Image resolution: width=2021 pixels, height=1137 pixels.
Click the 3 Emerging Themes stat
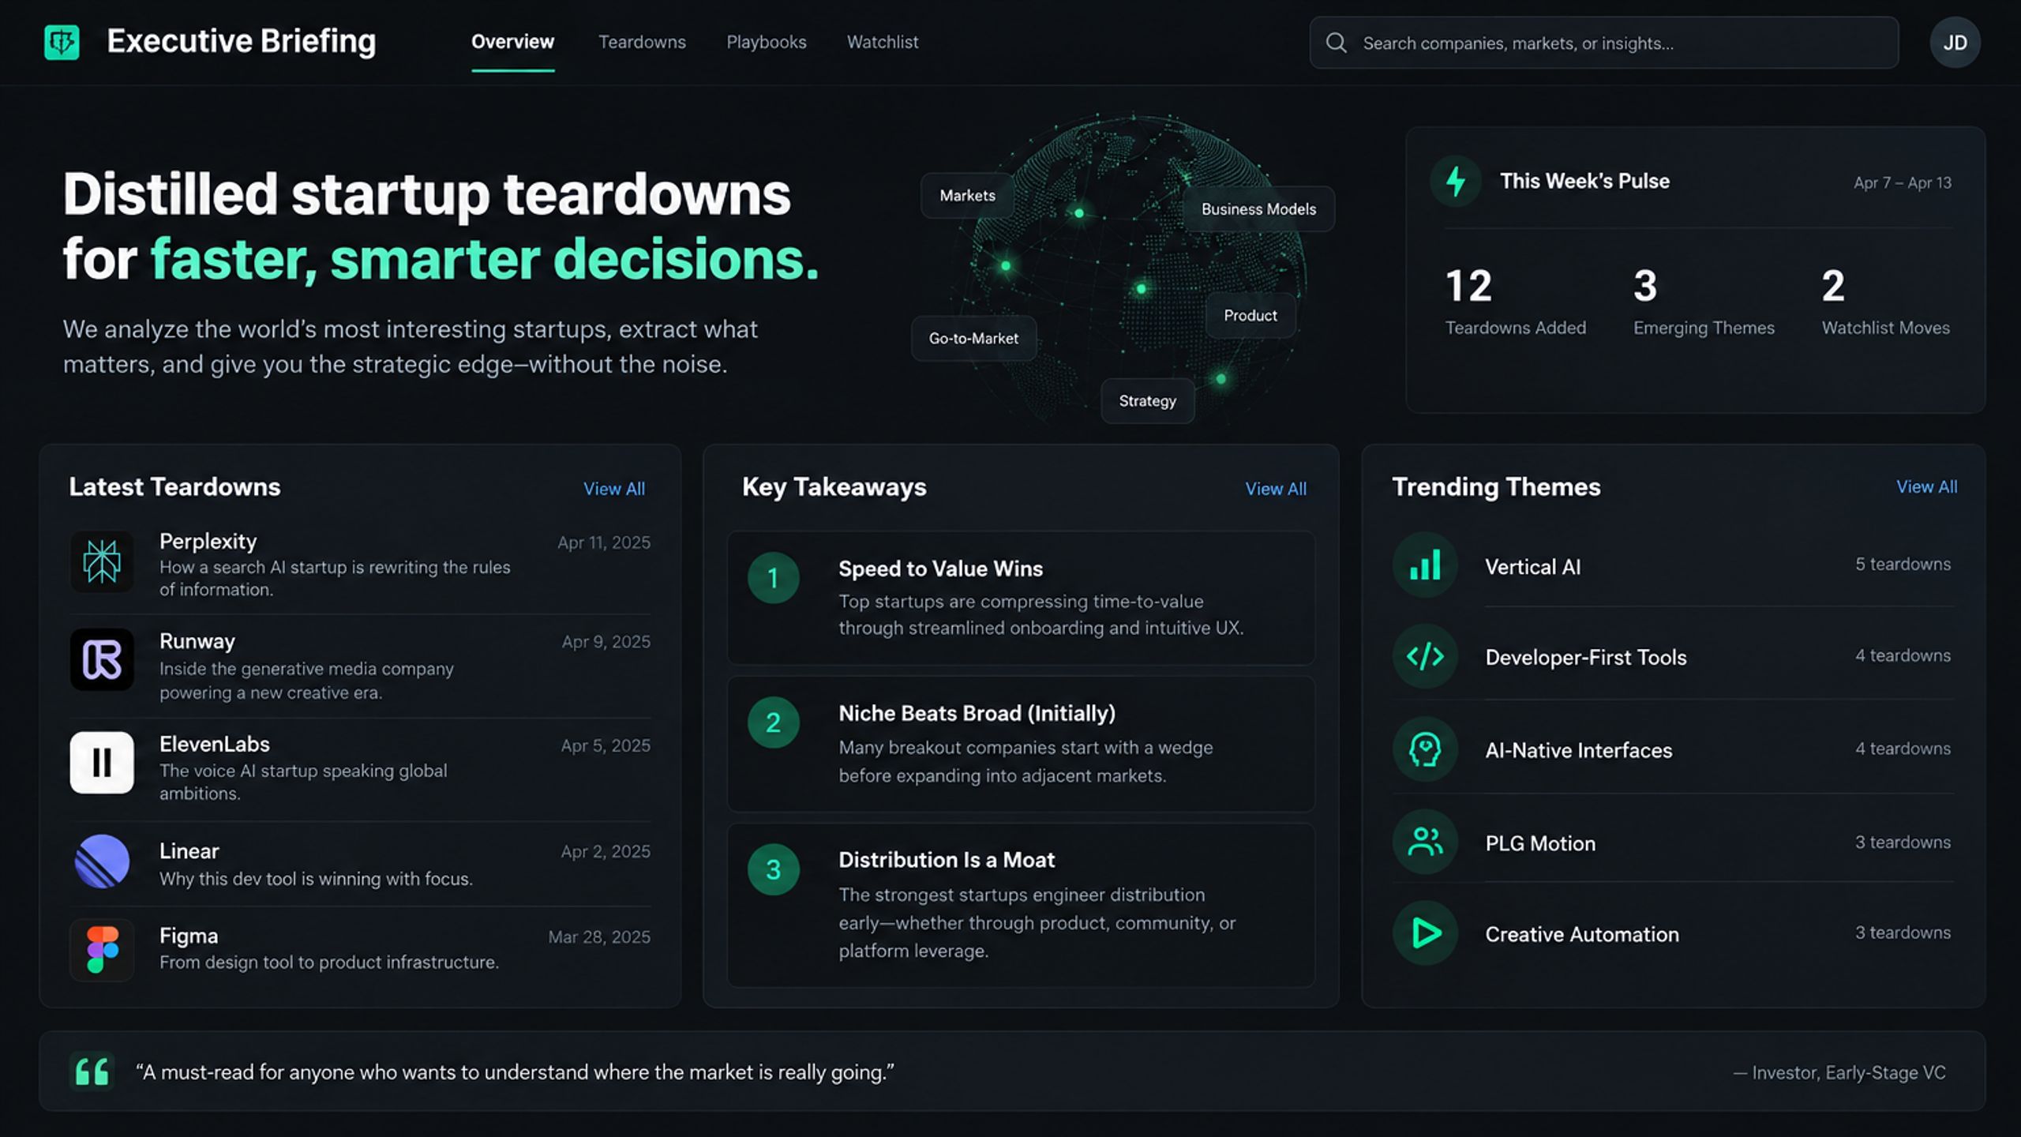[x=1704, y=302]
